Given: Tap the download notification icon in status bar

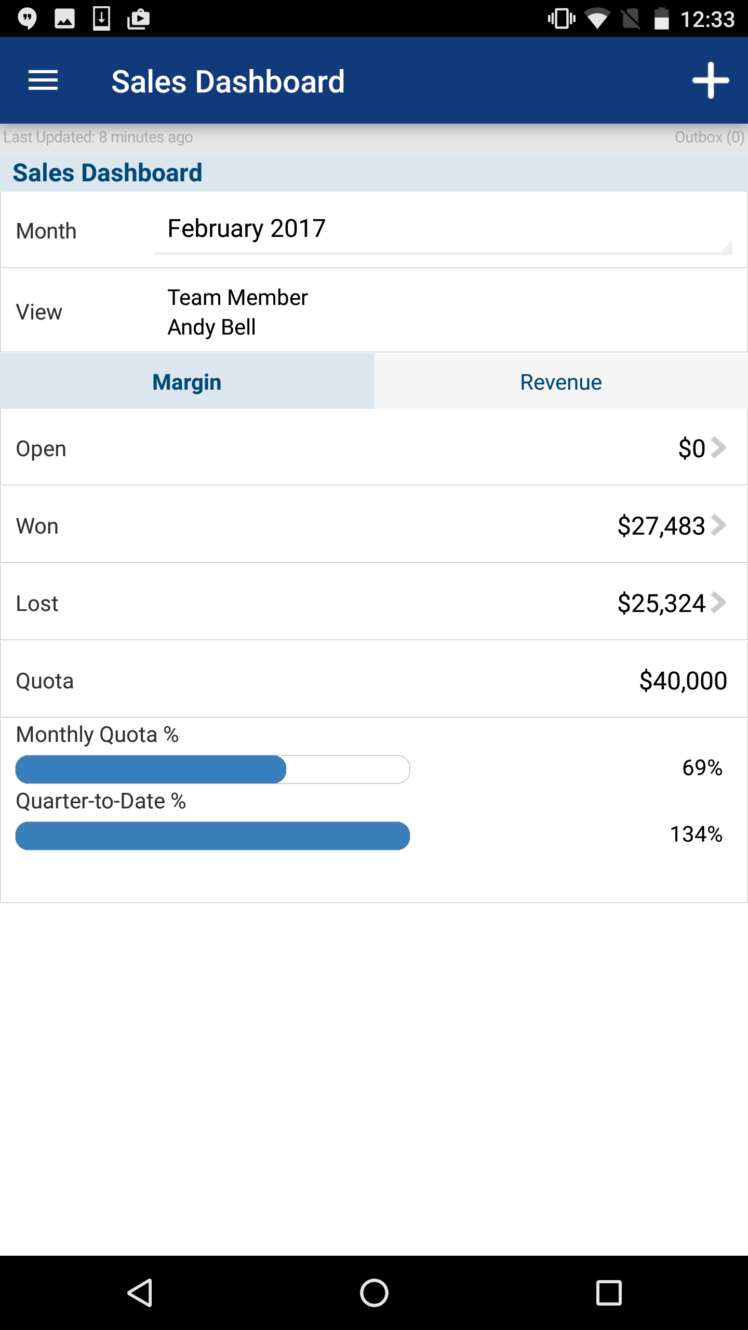Looking at the screenshot, I should pyautogui.click(x=101, y=19).
